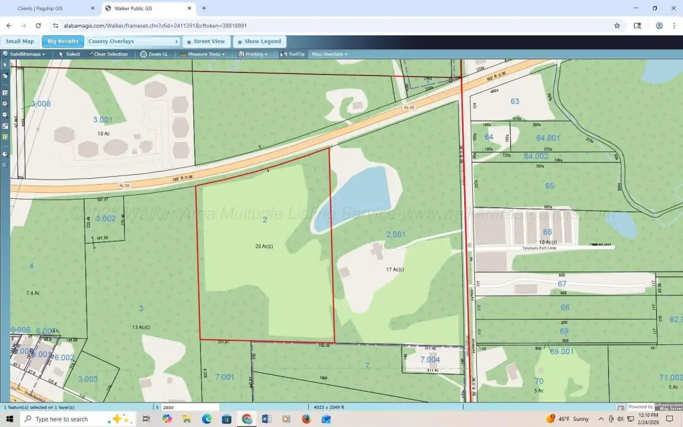Open the Misc Overlays menu
683x427 pixels.
(x=329, y=54)
